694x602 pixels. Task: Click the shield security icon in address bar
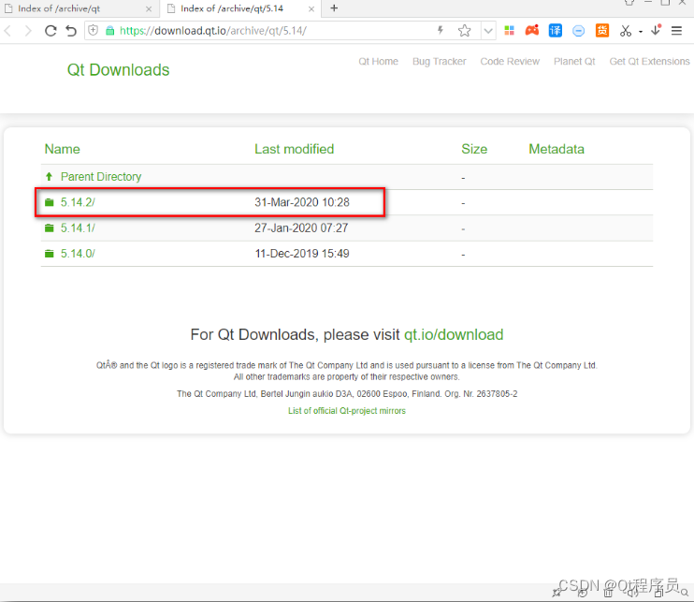pos(93,30)
